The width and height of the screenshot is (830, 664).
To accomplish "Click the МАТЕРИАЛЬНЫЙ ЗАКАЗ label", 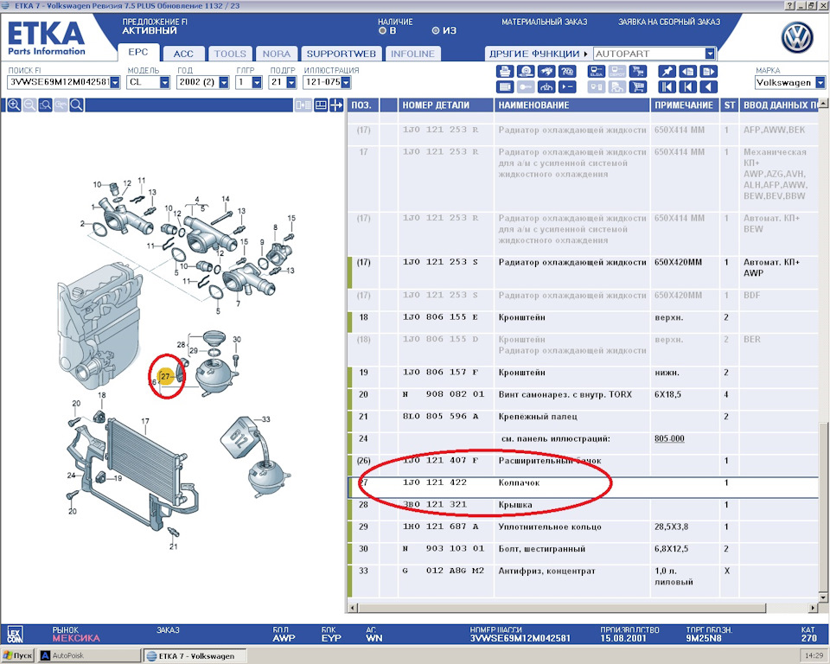I will (x=545, y=22).
